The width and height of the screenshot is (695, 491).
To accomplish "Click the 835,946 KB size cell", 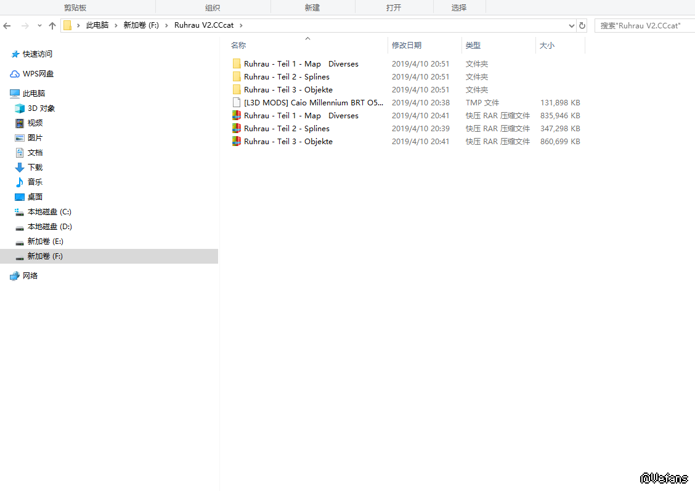I will tap(560, 116).
